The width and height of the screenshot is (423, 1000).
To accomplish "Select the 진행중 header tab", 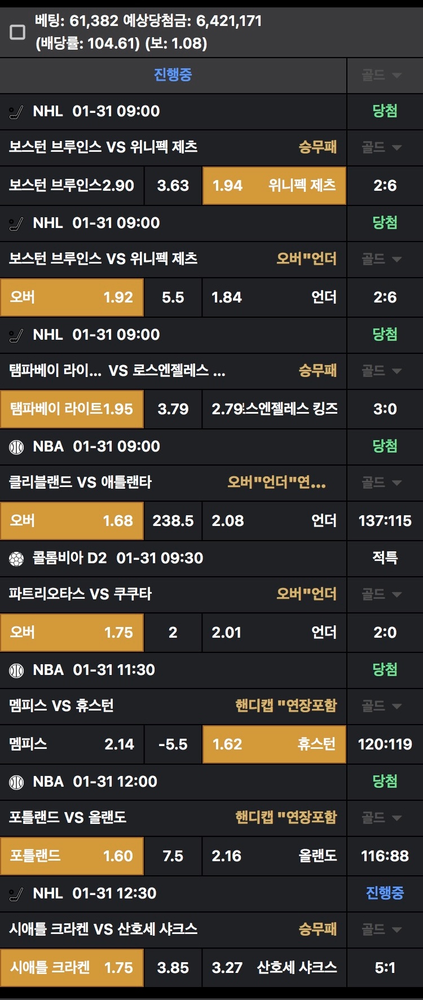I will tap(173, 75).
